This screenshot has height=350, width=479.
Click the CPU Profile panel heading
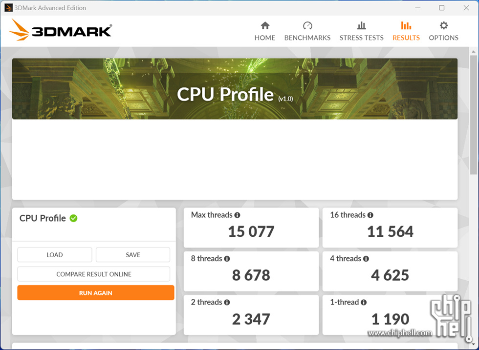[43, 218]
